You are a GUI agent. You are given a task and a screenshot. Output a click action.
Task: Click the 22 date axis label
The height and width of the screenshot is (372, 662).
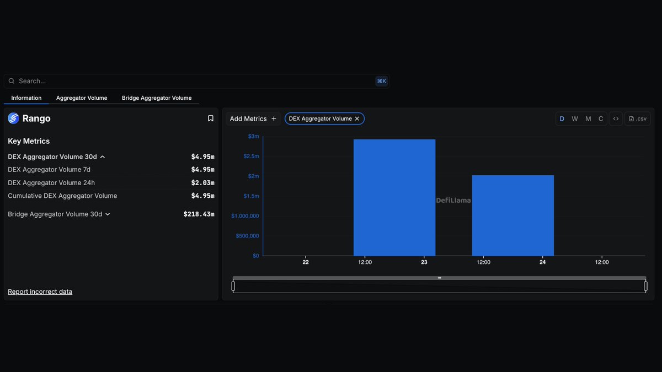[x=306, y=262]
